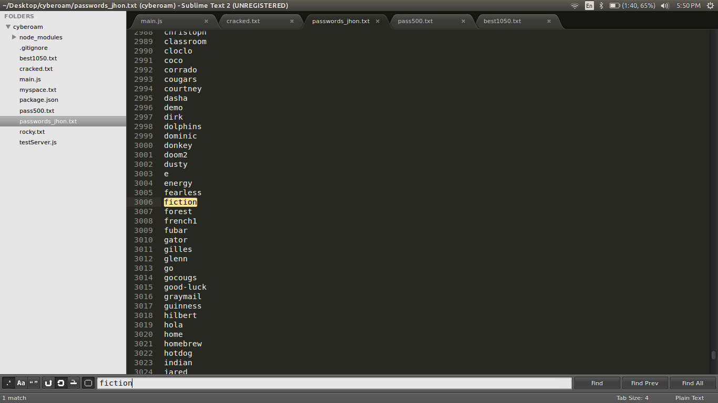
Task: Close the passwords_jhon.txt tab
Action: click(x=377, y=22)
